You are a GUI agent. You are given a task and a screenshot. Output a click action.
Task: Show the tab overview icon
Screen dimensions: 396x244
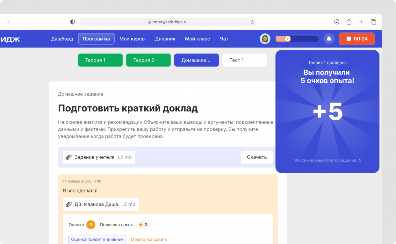373,22
